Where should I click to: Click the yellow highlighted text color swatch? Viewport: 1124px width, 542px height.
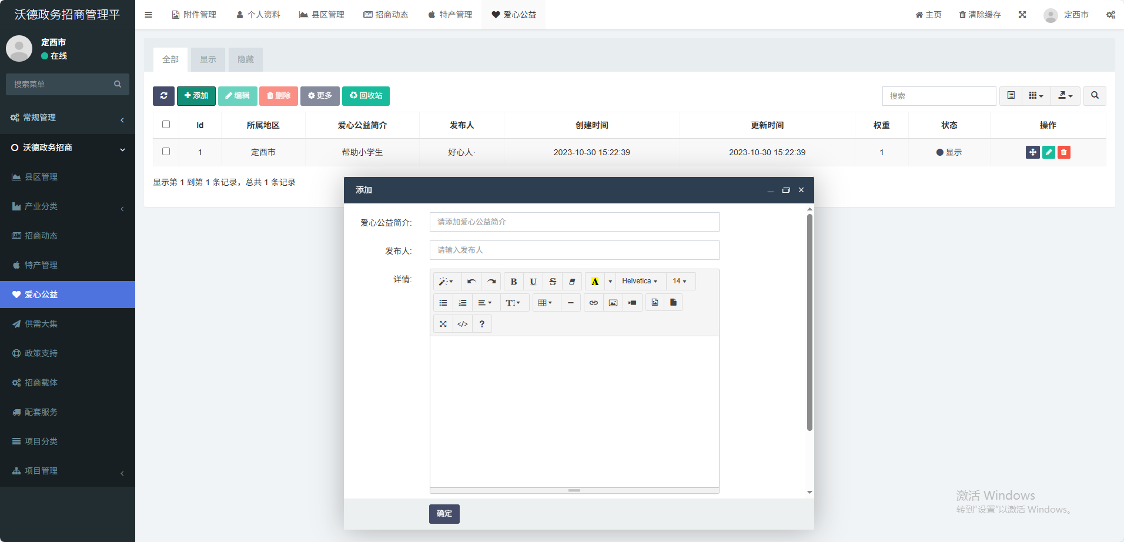[x=595, y=282]
